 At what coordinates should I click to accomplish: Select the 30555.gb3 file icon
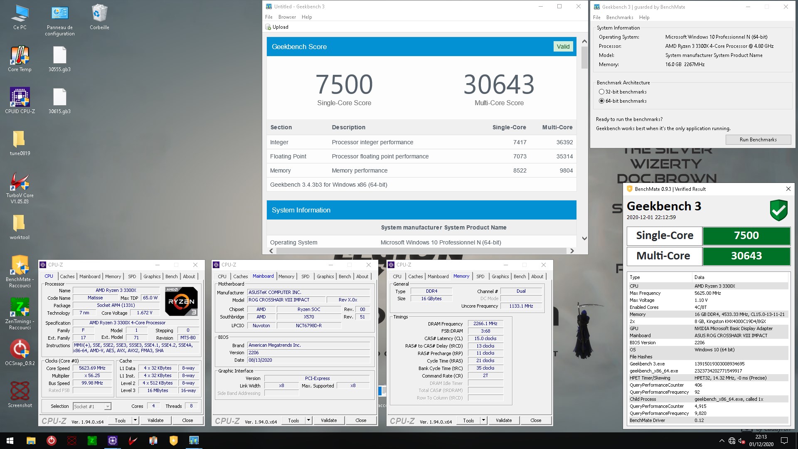(x=59, y=59)
